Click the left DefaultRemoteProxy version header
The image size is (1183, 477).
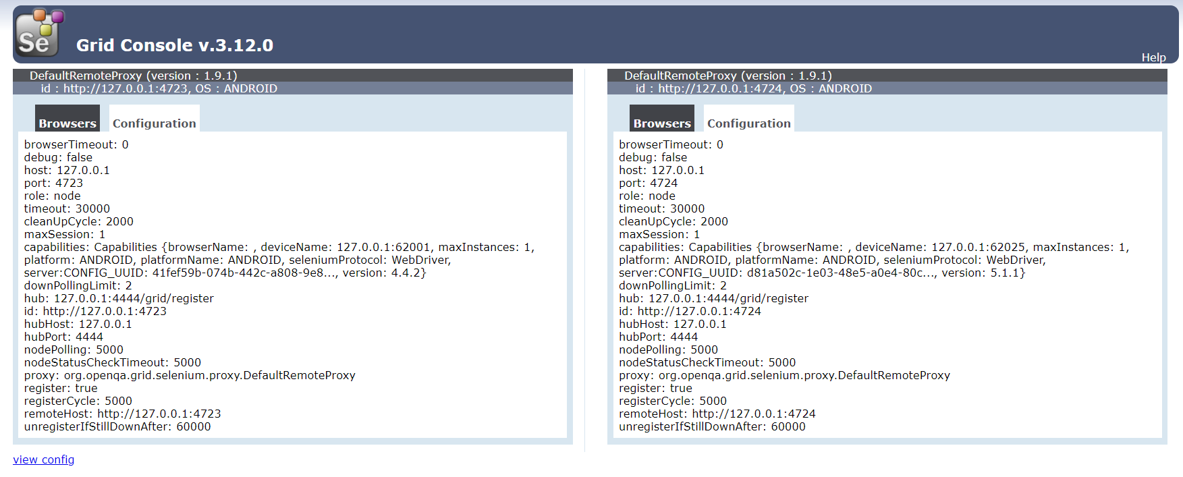pyautogui.click(x=133, y=76)
